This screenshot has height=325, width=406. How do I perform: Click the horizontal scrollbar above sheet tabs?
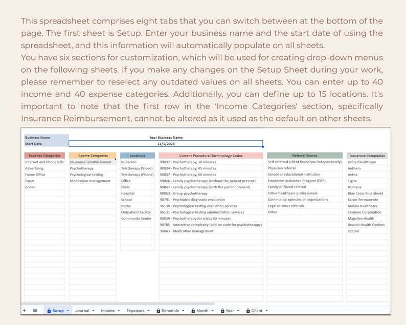point(118,303)
